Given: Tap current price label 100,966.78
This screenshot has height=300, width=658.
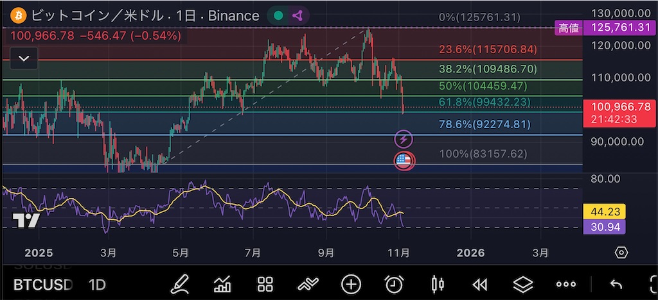Looking at the screenshot, I should pyautogui.click(x=619, y=114).
